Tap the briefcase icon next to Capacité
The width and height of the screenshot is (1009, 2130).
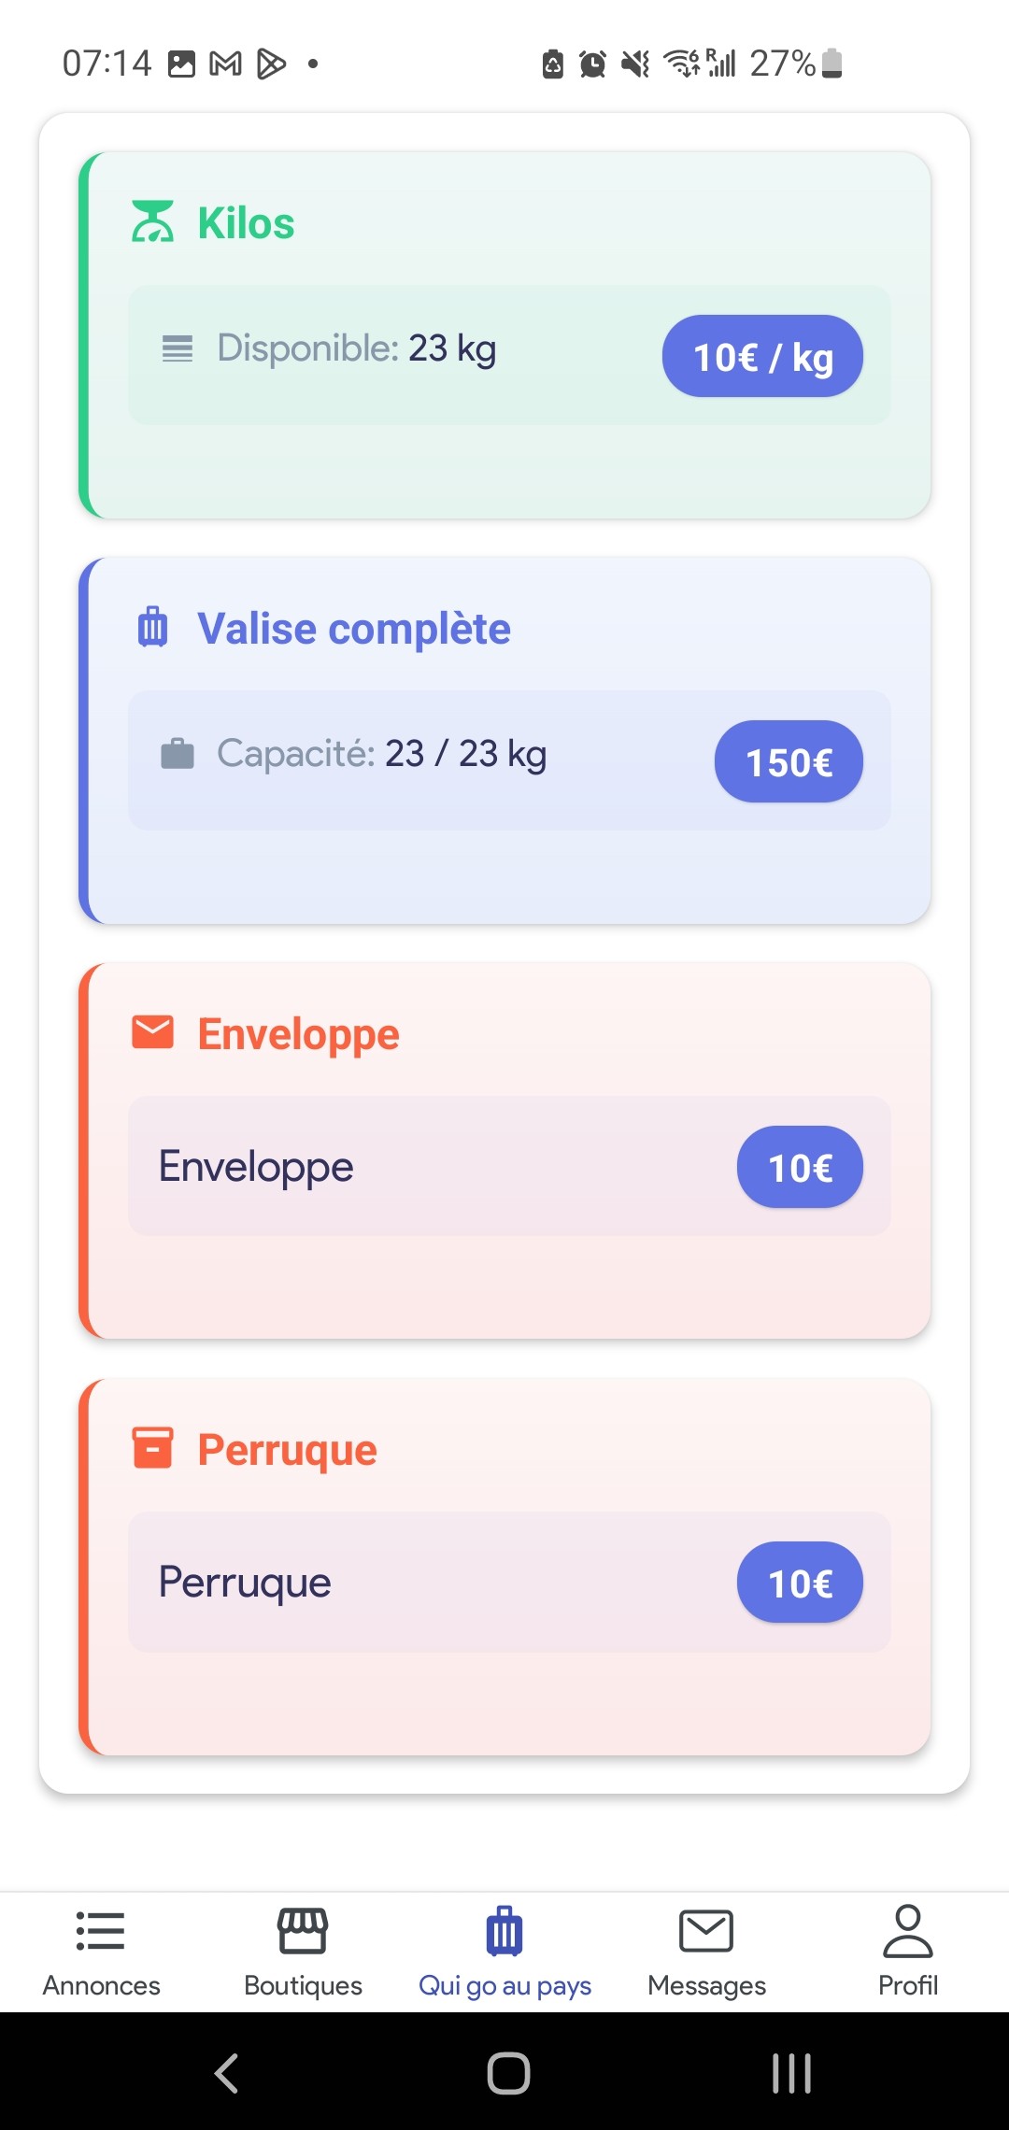click(x=178, y=753)
